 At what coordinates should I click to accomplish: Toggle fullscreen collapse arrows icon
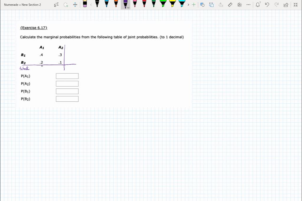pyautogui.click(x=295, y=5)
